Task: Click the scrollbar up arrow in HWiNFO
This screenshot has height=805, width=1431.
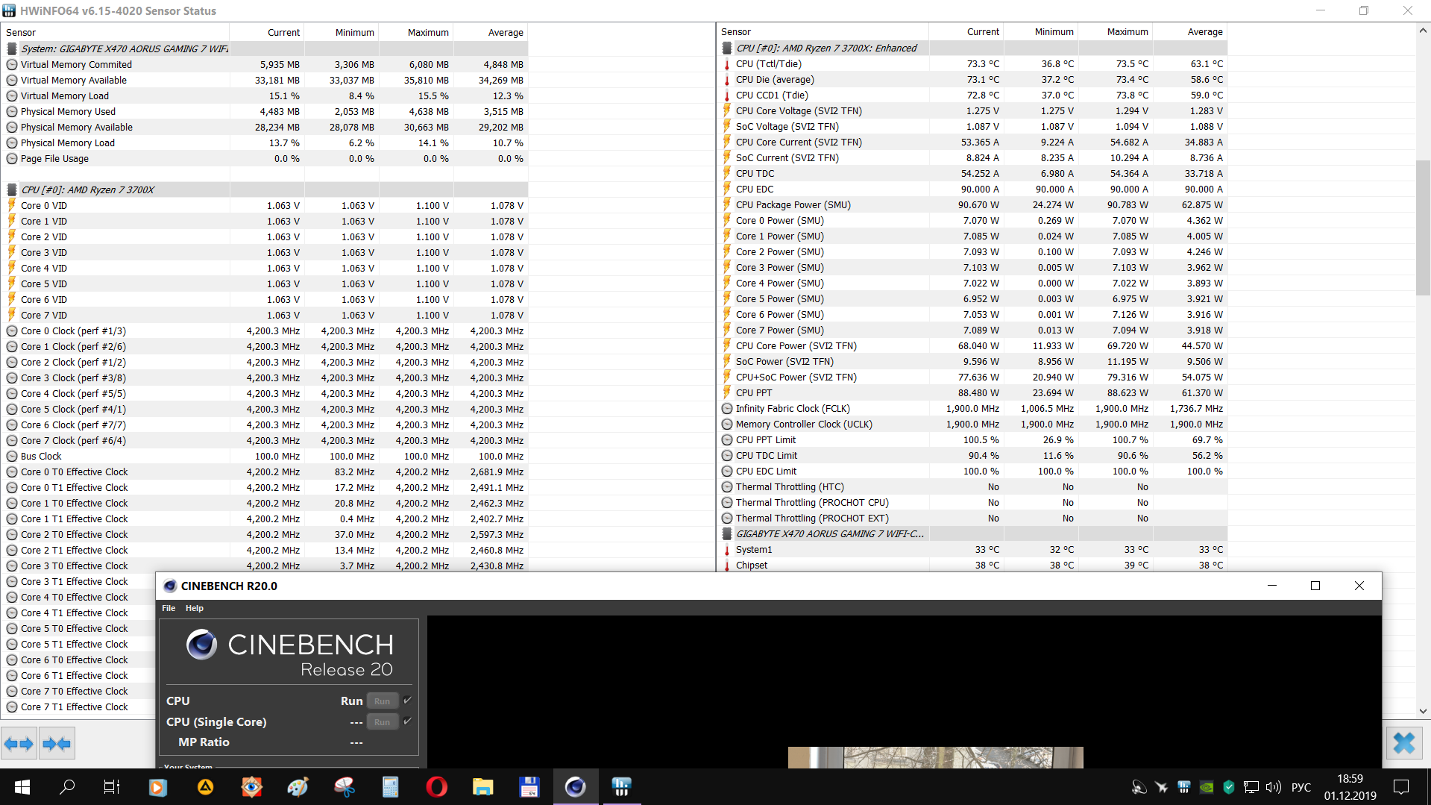Action: click(x=1424, y=31)
